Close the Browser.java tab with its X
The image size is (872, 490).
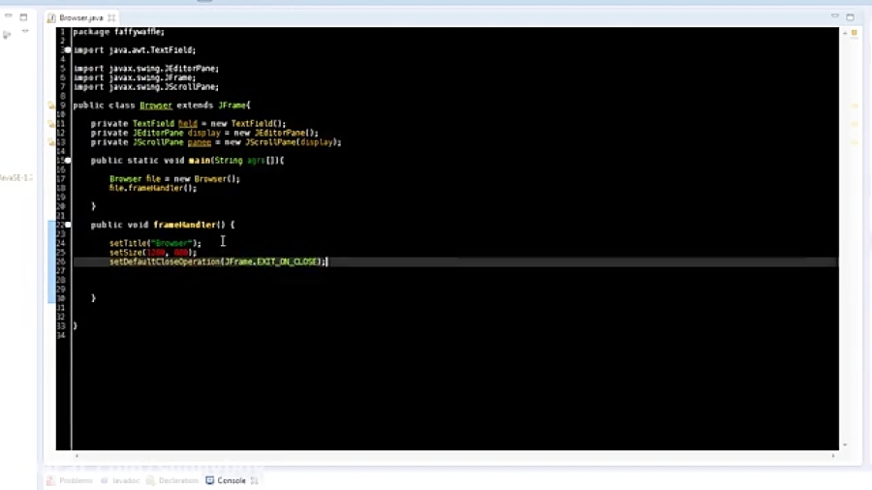coord(111,17)
